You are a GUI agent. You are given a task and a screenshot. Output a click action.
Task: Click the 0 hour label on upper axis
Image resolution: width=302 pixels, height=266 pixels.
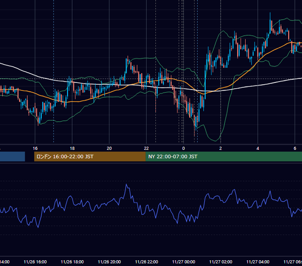point(183,149)
